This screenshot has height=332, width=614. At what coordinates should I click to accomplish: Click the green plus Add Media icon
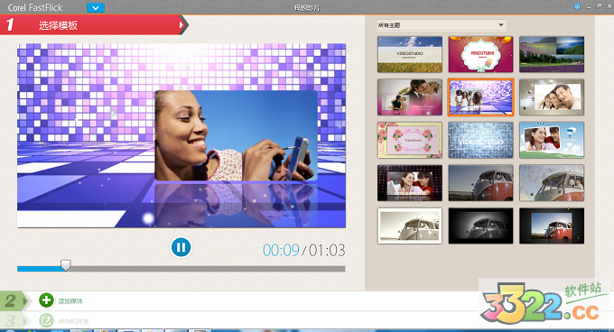tap(46, 300)
